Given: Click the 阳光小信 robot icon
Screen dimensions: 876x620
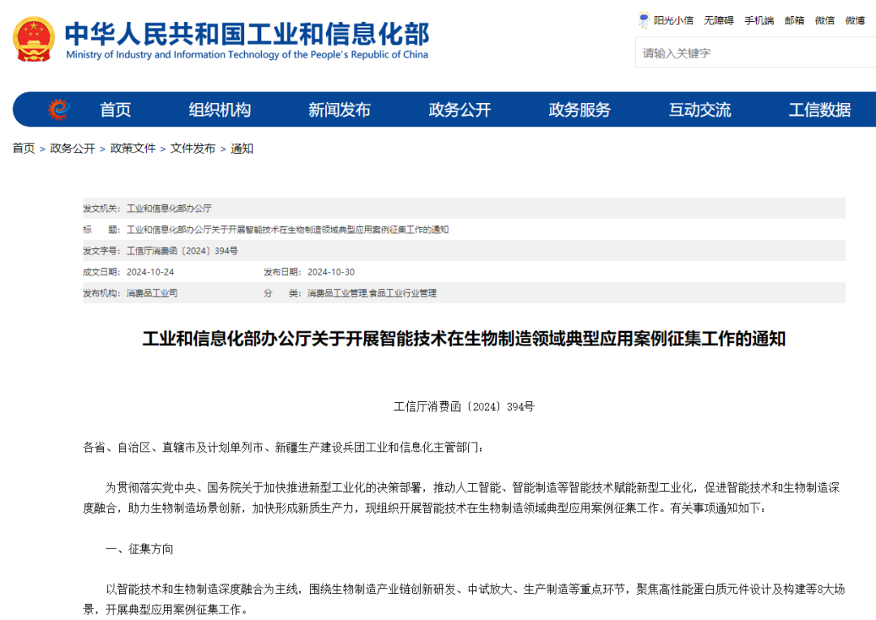Looking at the screenshot, I should (x=644, y=20).
